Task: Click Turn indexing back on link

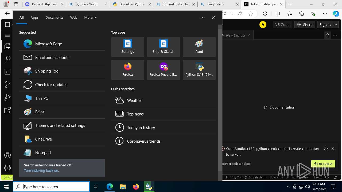Action: tap(41, 170)
